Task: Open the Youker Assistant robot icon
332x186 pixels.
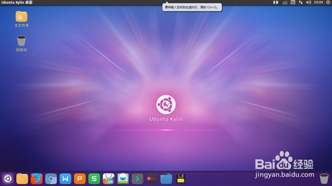Action: pos(123,179)
